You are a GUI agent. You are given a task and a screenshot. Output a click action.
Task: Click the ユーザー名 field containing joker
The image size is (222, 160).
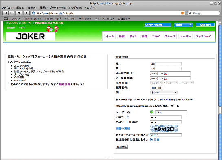tap(171, 112)
